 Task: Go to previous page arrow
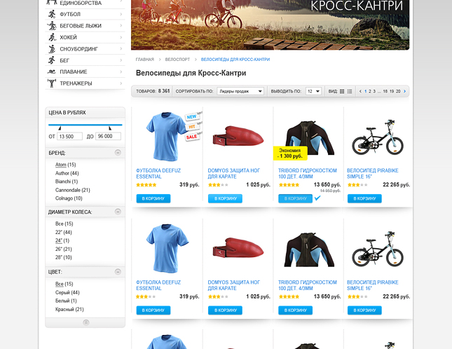pos(360,91)
